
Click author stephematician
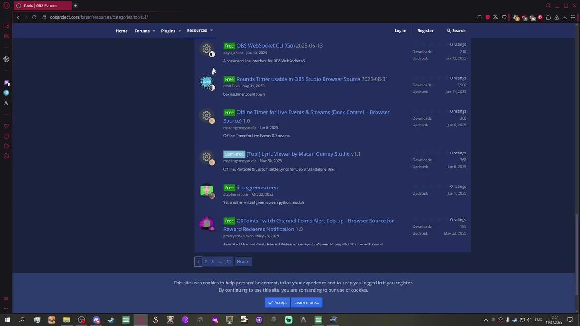point(236,194)
